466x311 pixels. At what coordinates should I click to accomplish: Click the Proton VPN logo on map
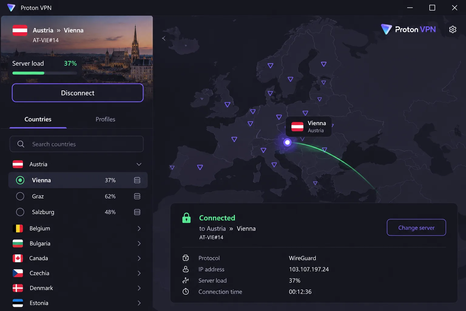tap(408, 29)
